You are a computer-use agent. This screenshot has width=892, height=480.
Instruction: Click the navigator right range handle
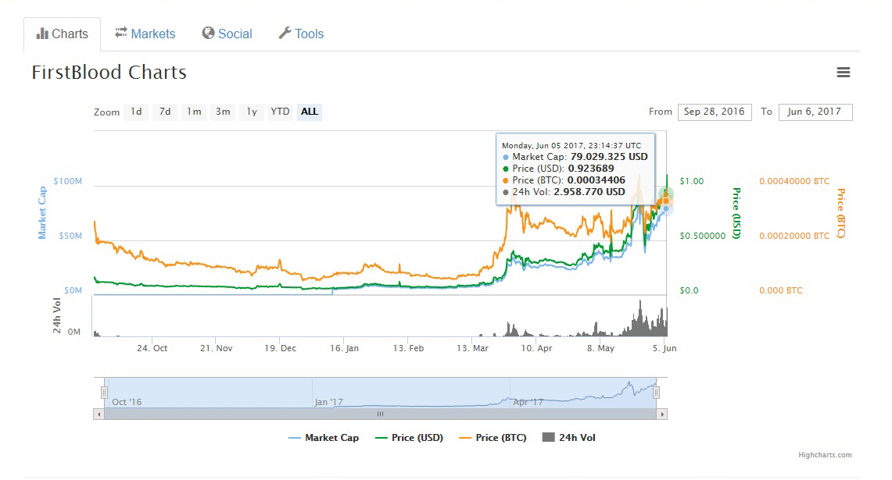coord(656,393)
